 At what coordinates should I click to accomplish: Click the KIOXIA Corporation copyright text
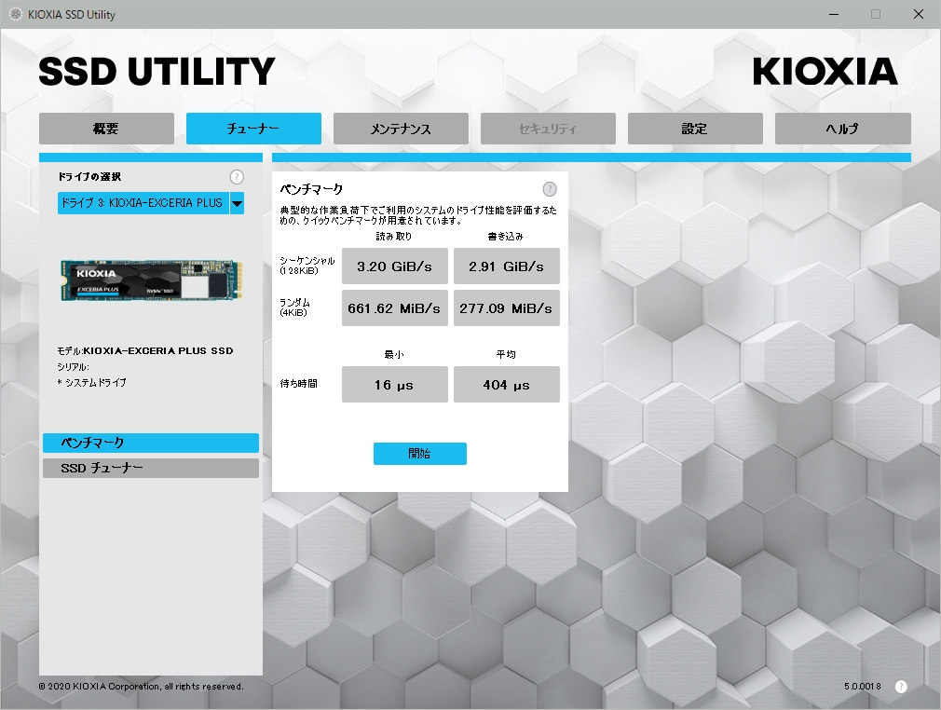click(x=141, y=687)
